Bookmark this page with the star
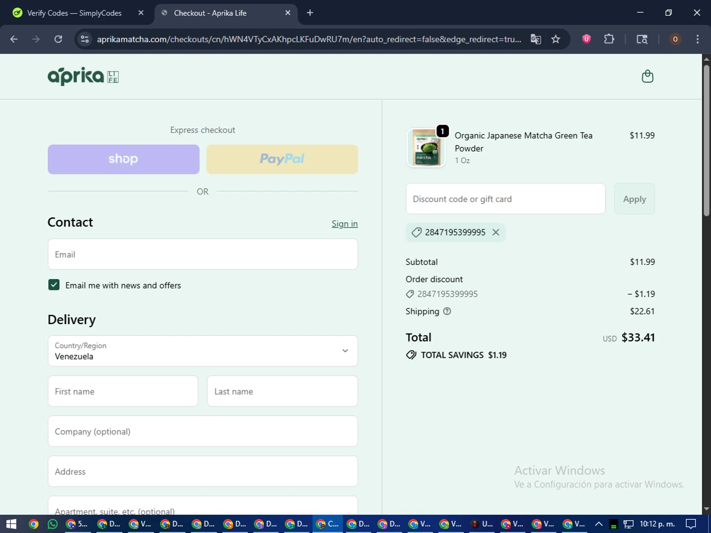The height and width of the screenshot is (533, 711). tap(556, 39)
